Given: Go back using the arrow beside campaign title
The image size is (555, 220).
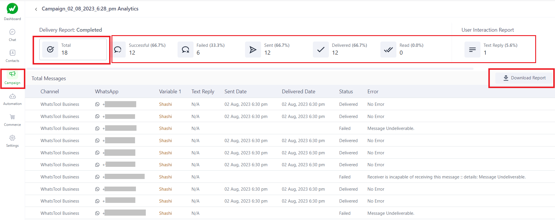Looking at the screenshot, I should [36, 9].
